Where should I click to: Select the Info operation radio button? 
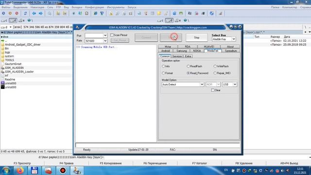[163, 66]
